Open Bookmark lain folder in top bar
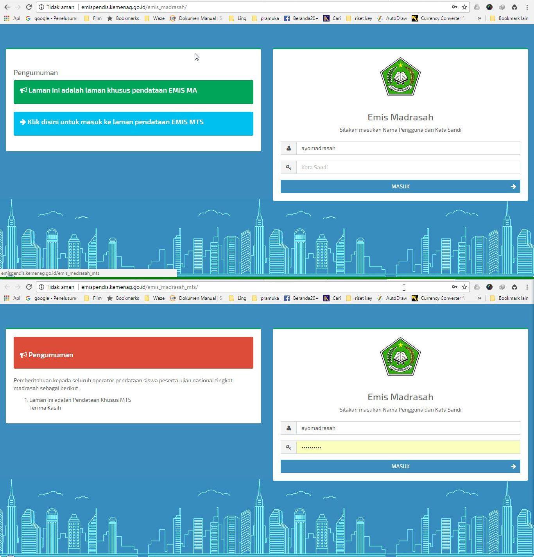The image size is (534, 557). 509,18
